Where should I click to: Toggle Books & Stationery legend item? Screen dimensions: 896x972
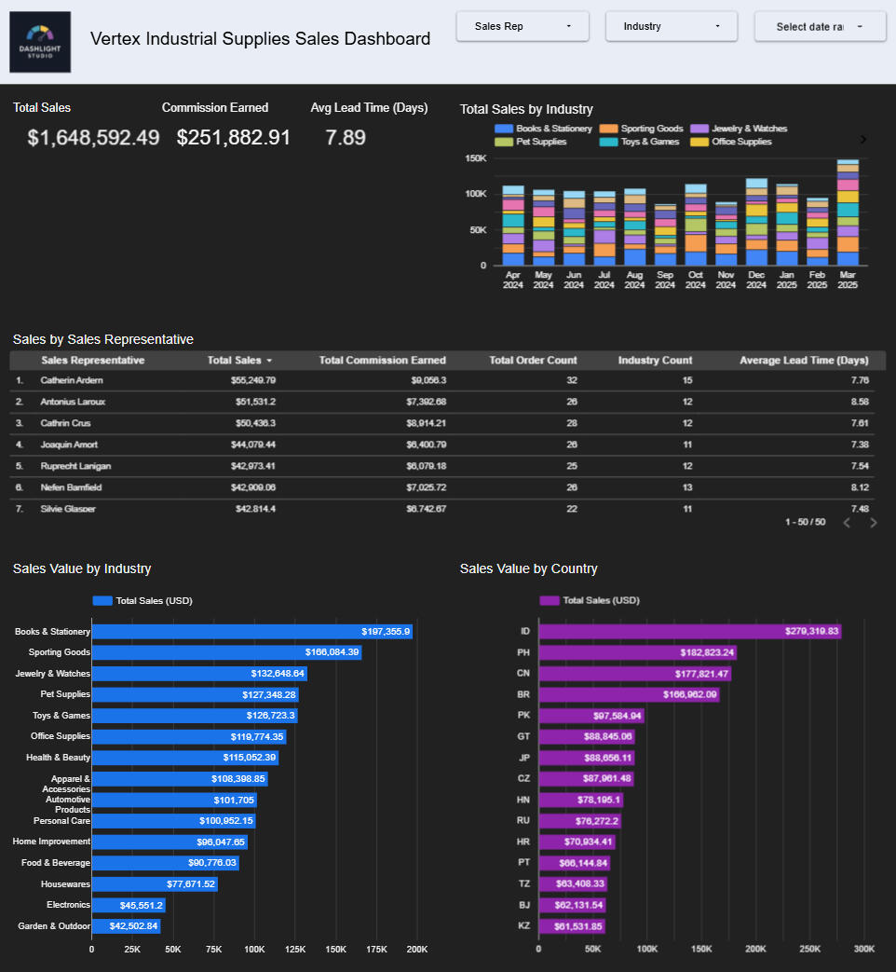click(x=544, y=129)
